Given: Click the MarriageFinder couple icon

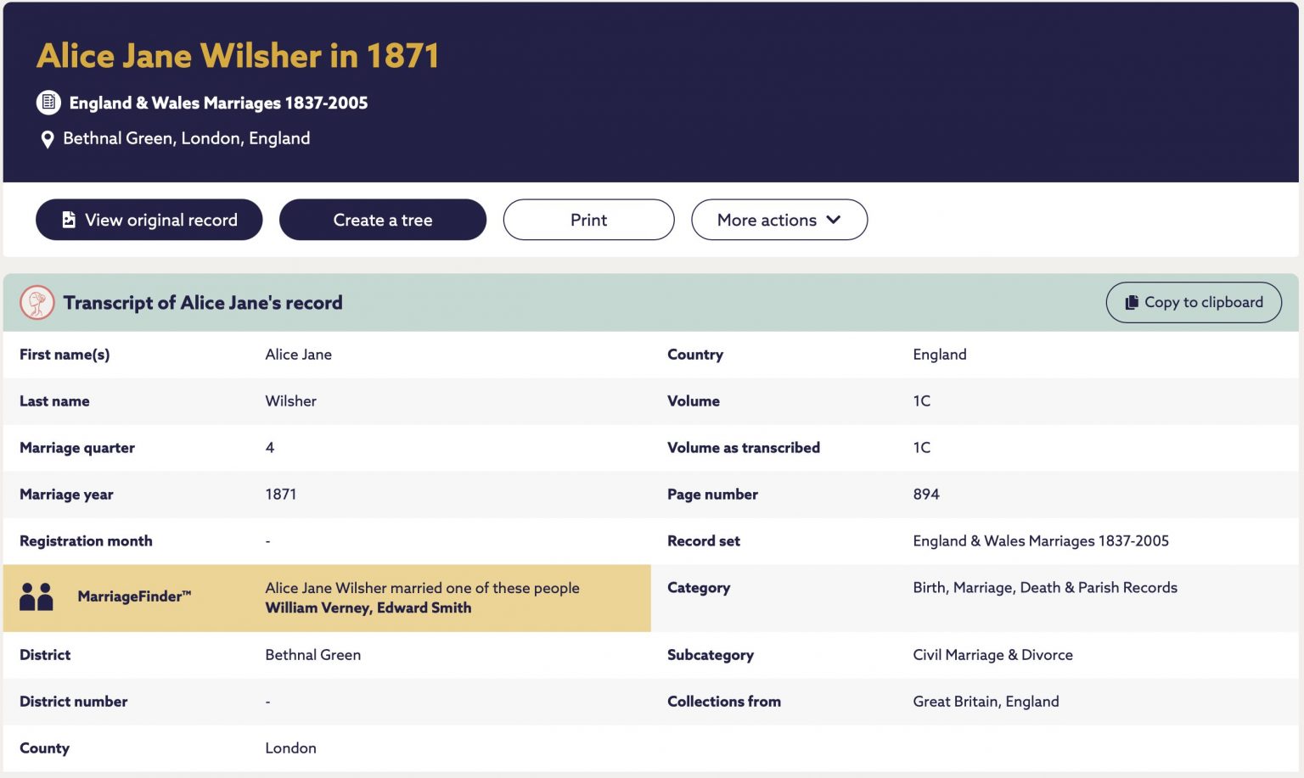Looking at the screenshot, I should click(x=37, y=596).
